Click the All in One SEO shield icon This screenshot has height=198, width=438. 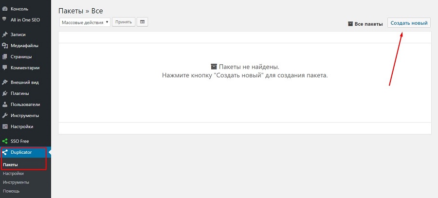click(x=4, y=19)
